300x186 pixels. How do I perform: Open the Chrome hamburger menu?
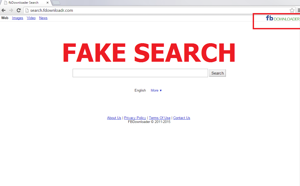pos(299,10)
